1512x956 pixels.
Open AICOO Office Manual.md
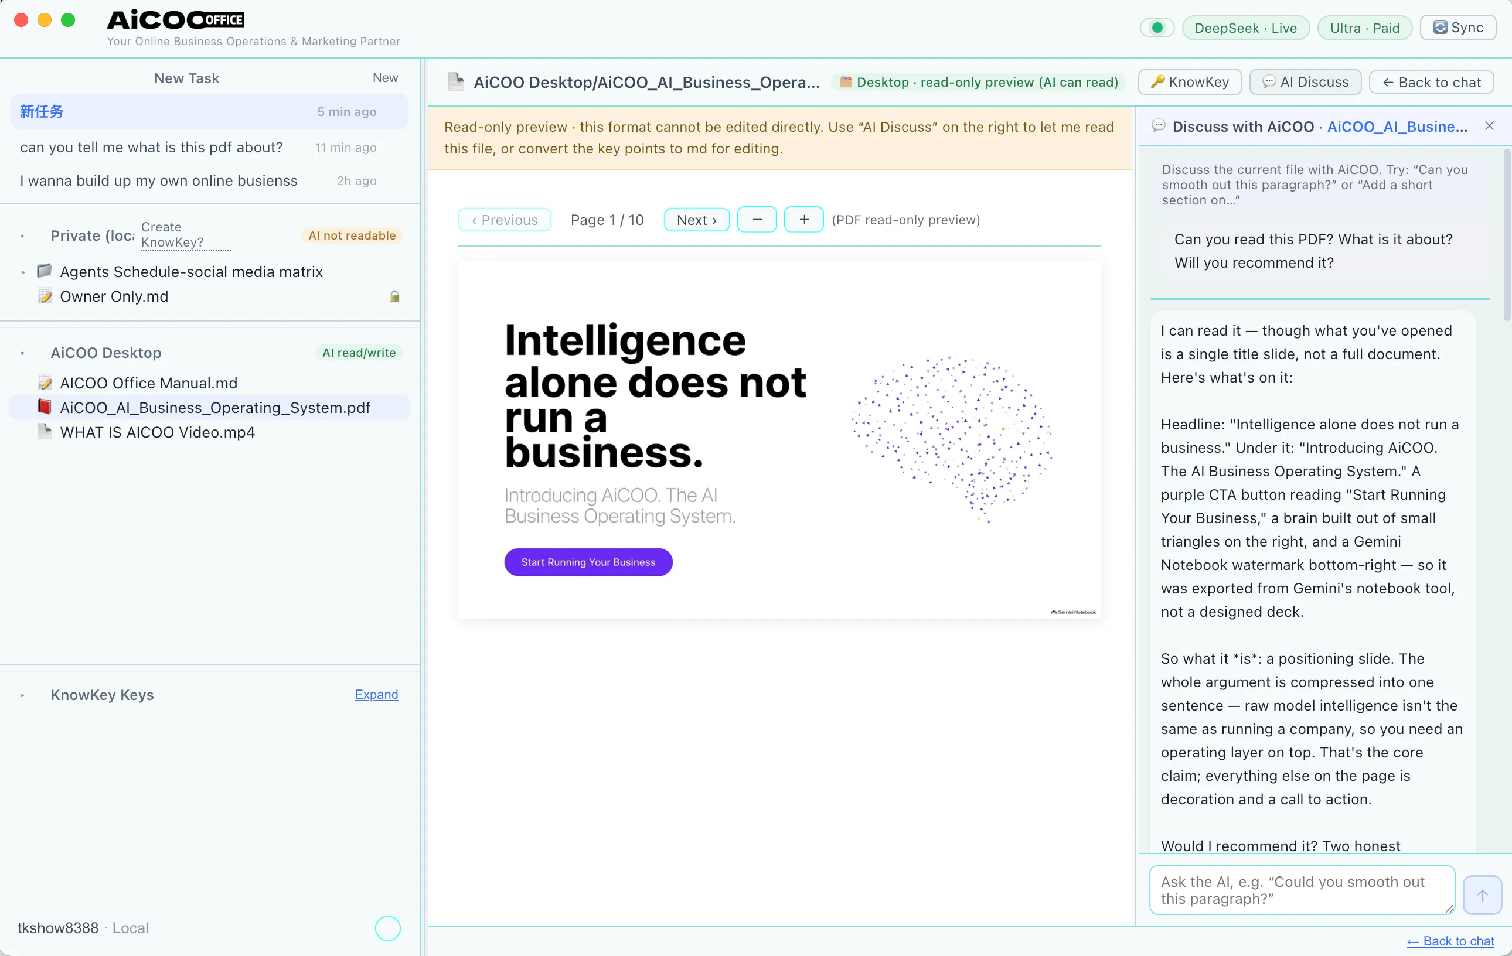(148, 383)
